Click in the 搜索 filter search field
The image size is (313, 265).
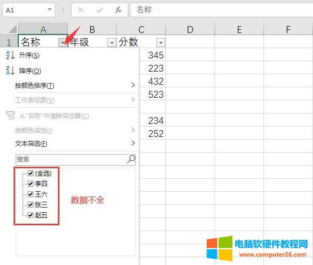(70, 159)
